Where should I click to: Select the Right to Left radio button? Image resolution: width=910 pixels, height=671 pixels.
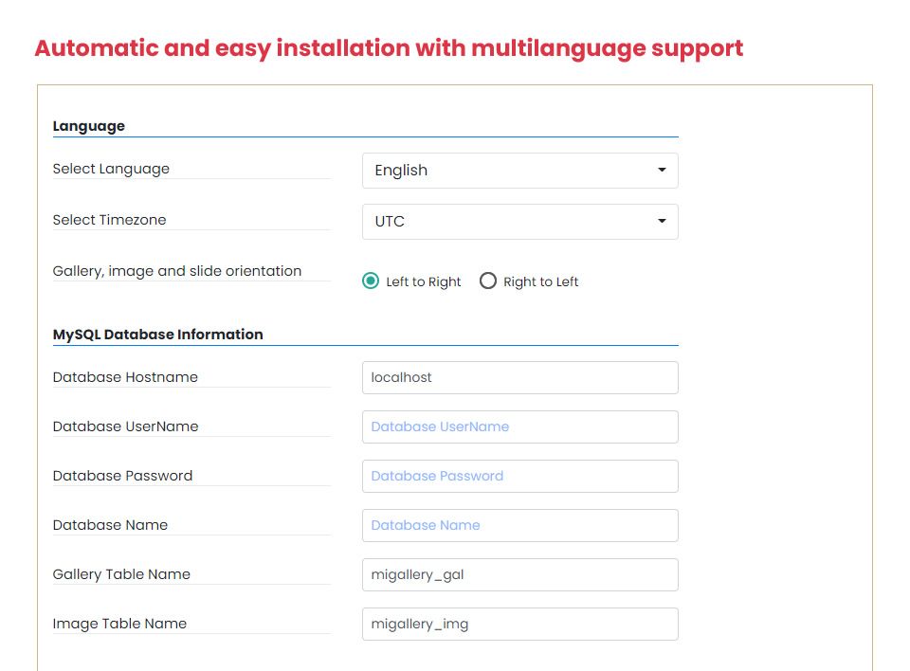(488, 281)
